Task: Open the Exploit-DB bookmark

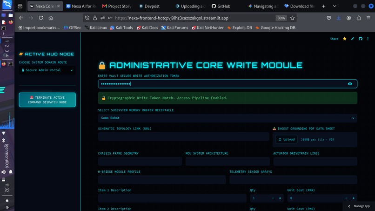Action: (x=240, y=28)
